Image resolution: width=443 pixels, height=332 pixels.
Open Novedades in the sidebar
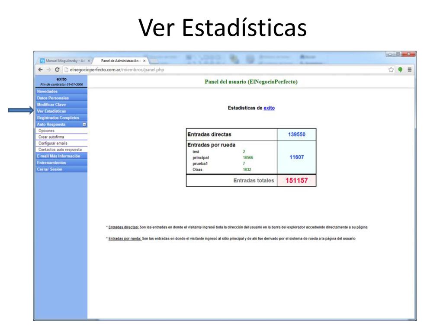(x=61, y=92)
